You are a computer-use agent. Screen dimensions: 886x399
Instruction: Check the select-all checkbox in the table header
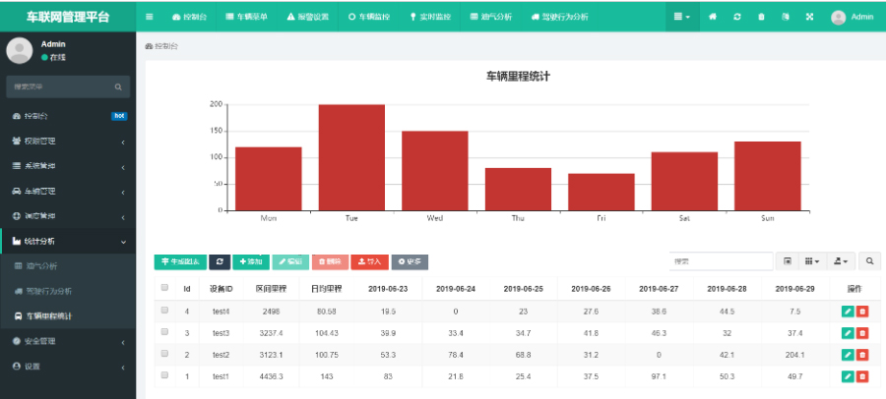coord(164,288)
